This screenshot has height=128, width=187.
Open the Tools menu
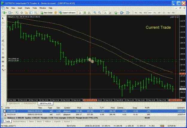[35, 8]
